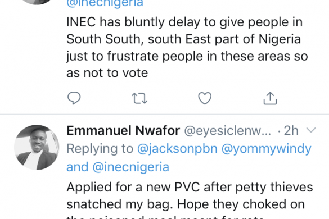Tap the gray 'Replying to' label
Screen dimensions: 329x219
pos(100,149)
